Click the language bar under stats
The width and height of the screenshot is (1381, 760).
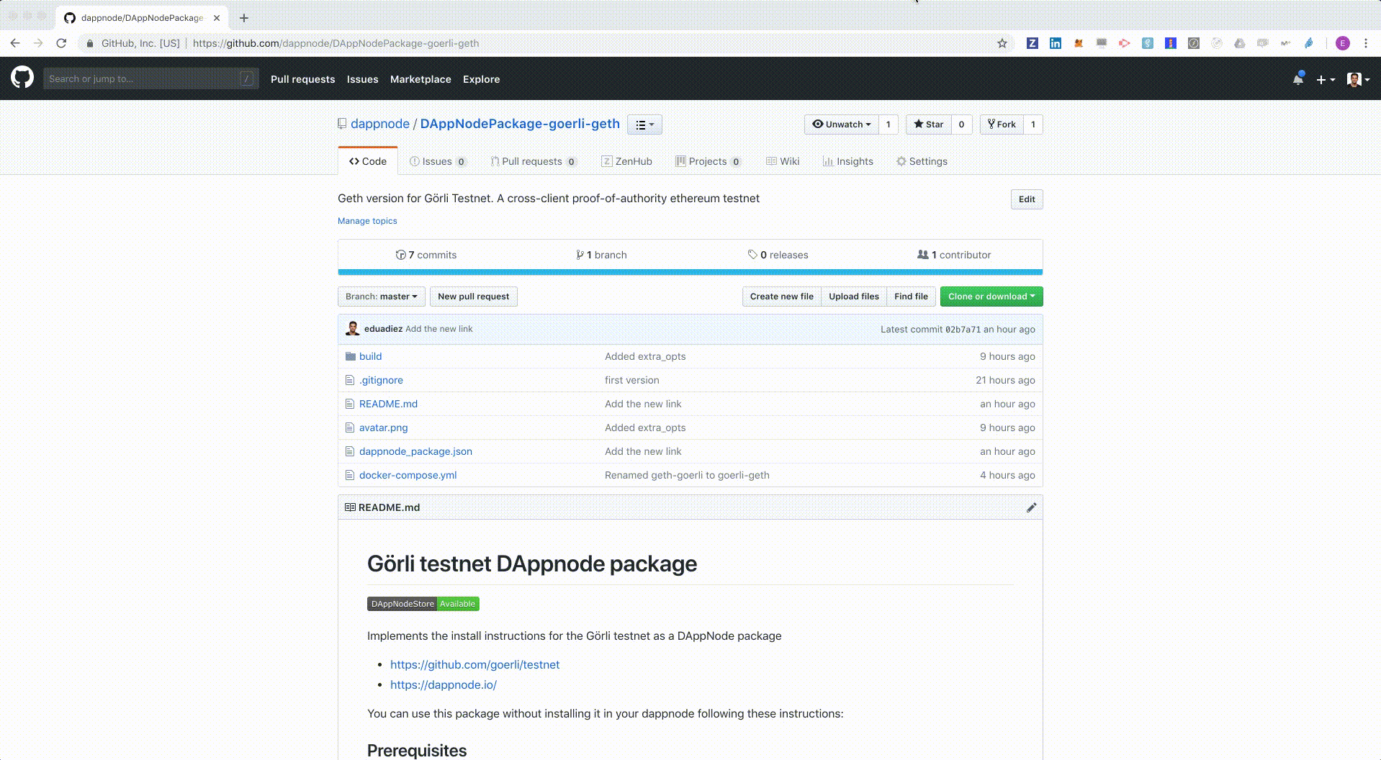point(690,272)
